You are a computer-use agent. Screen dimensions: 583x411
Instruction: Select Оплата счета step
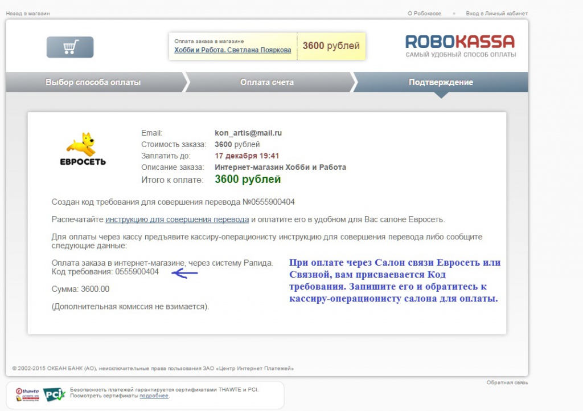point(267,82)
